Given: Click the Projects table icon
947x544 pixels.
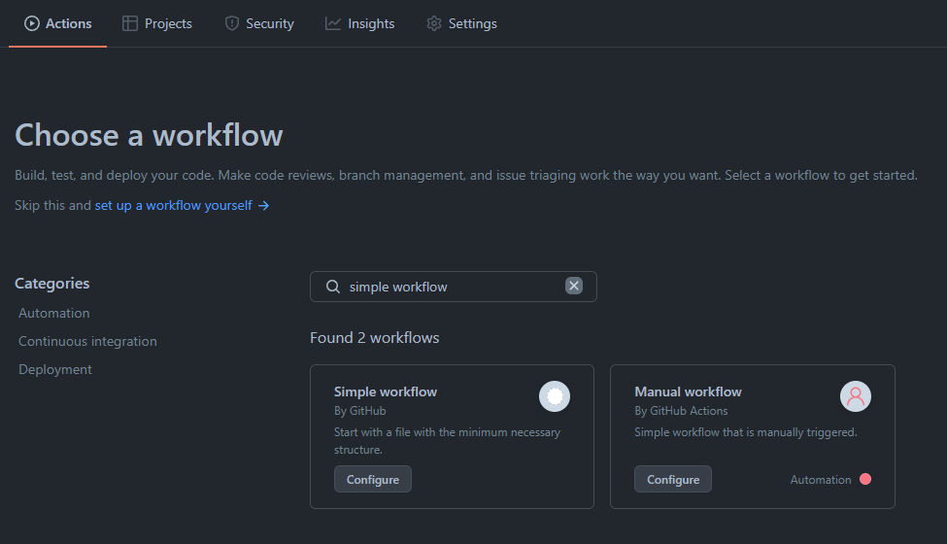Looking at the screenshot, I should [x=130, y=23].
